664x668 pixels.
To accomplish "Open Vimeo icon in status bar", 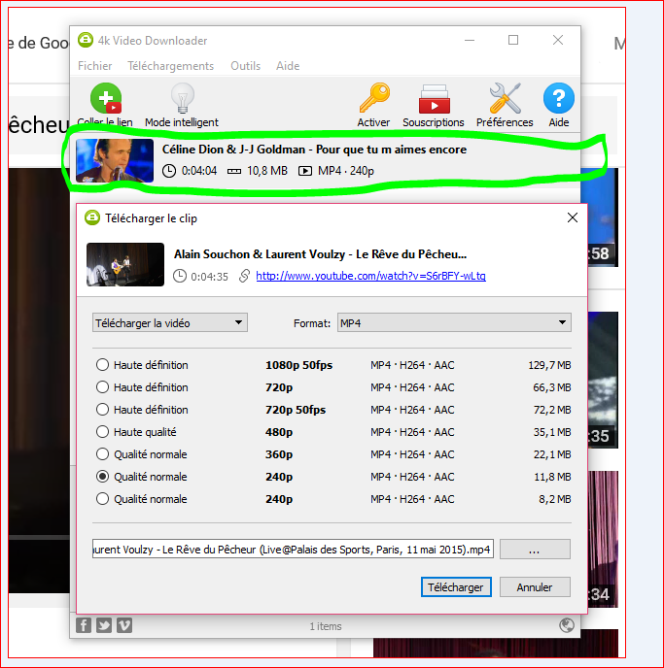I will click(124, 625).
